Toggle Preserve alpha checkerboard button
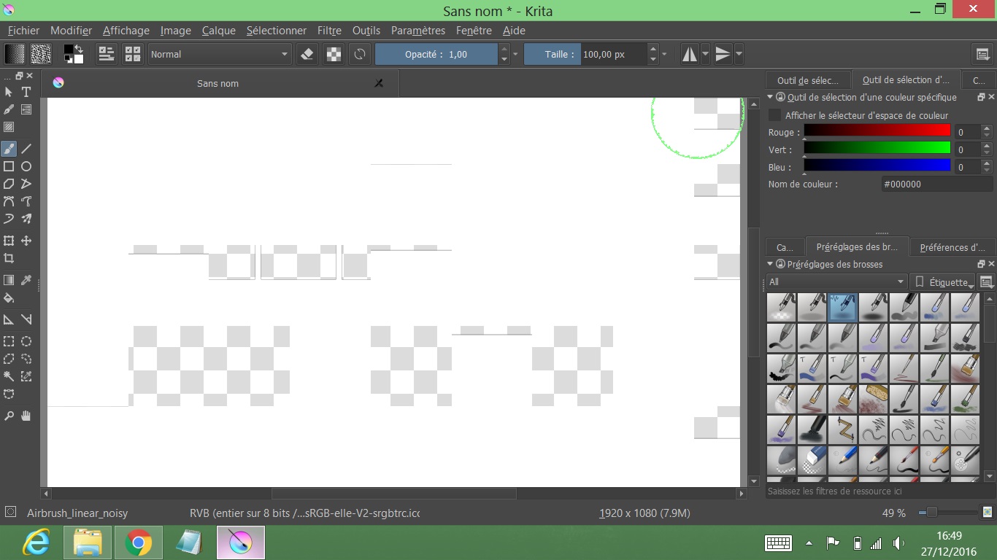The image size is (997, 560). [334, 54]
